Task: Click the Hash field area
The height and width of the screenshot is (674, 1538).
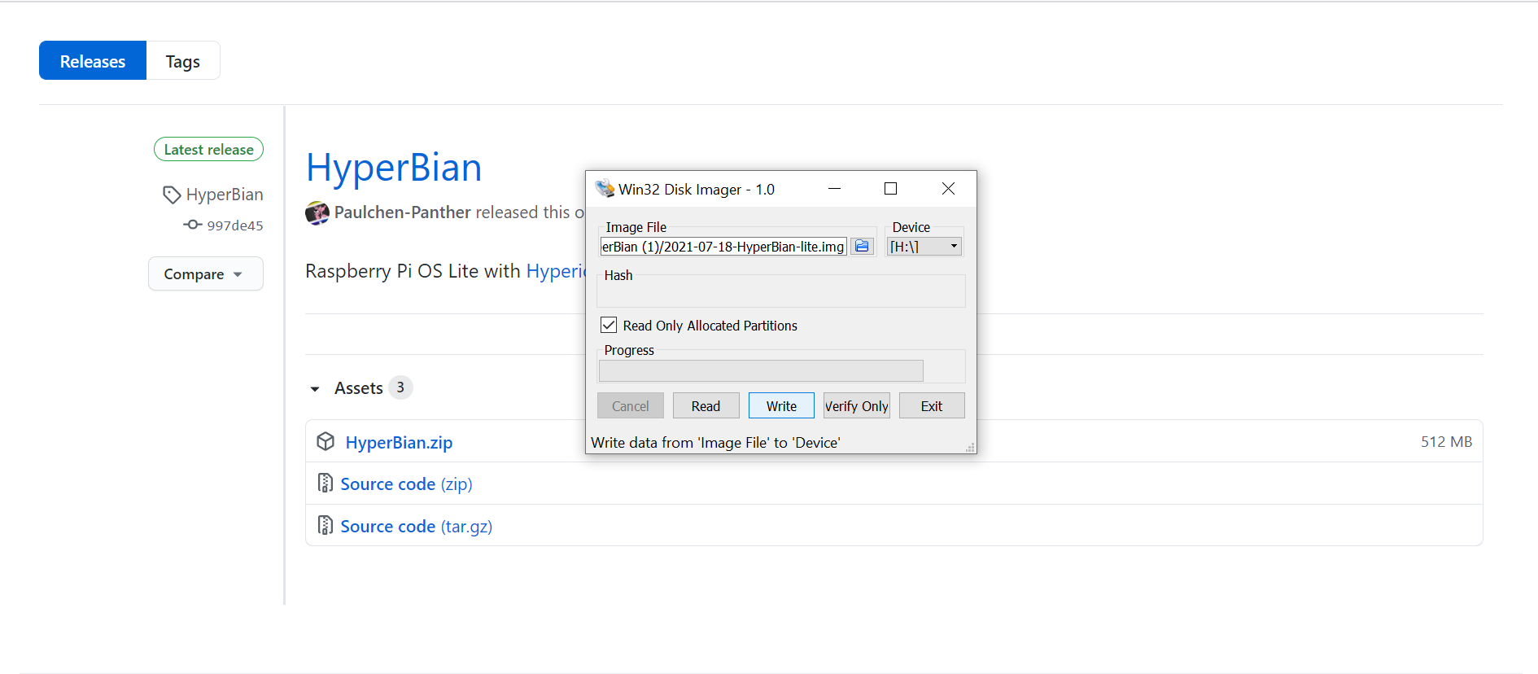Action: pos(781,291)
